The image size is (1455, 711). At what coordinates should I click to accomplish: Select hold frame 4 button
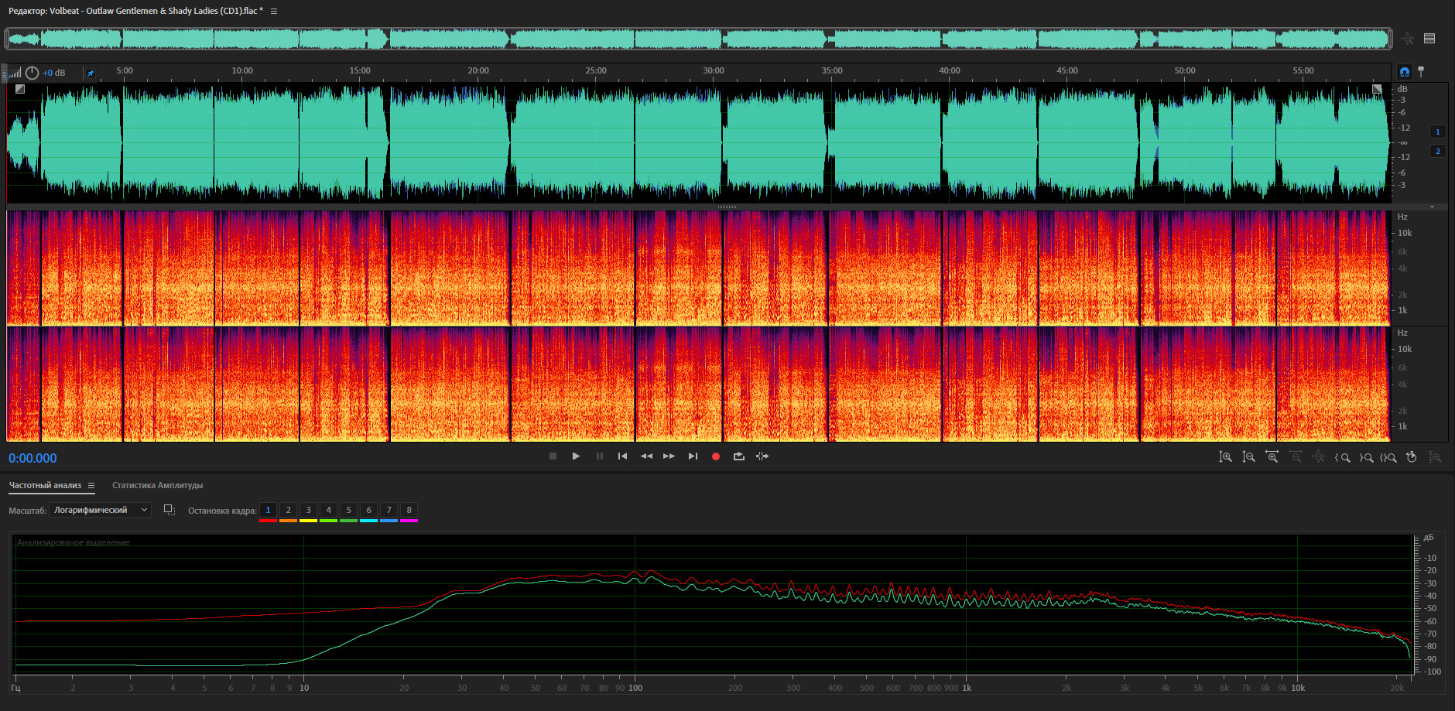click(328, 511)
